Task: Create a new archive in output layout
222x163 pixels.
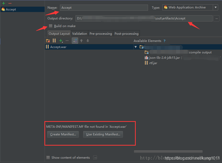Action: (54, 41)
